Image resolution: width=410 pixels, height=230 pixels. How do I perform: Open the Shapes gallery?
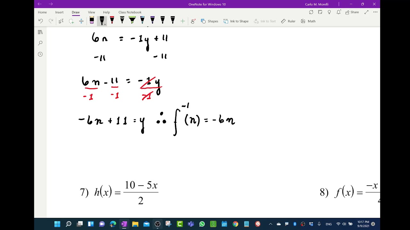point(209,21)
